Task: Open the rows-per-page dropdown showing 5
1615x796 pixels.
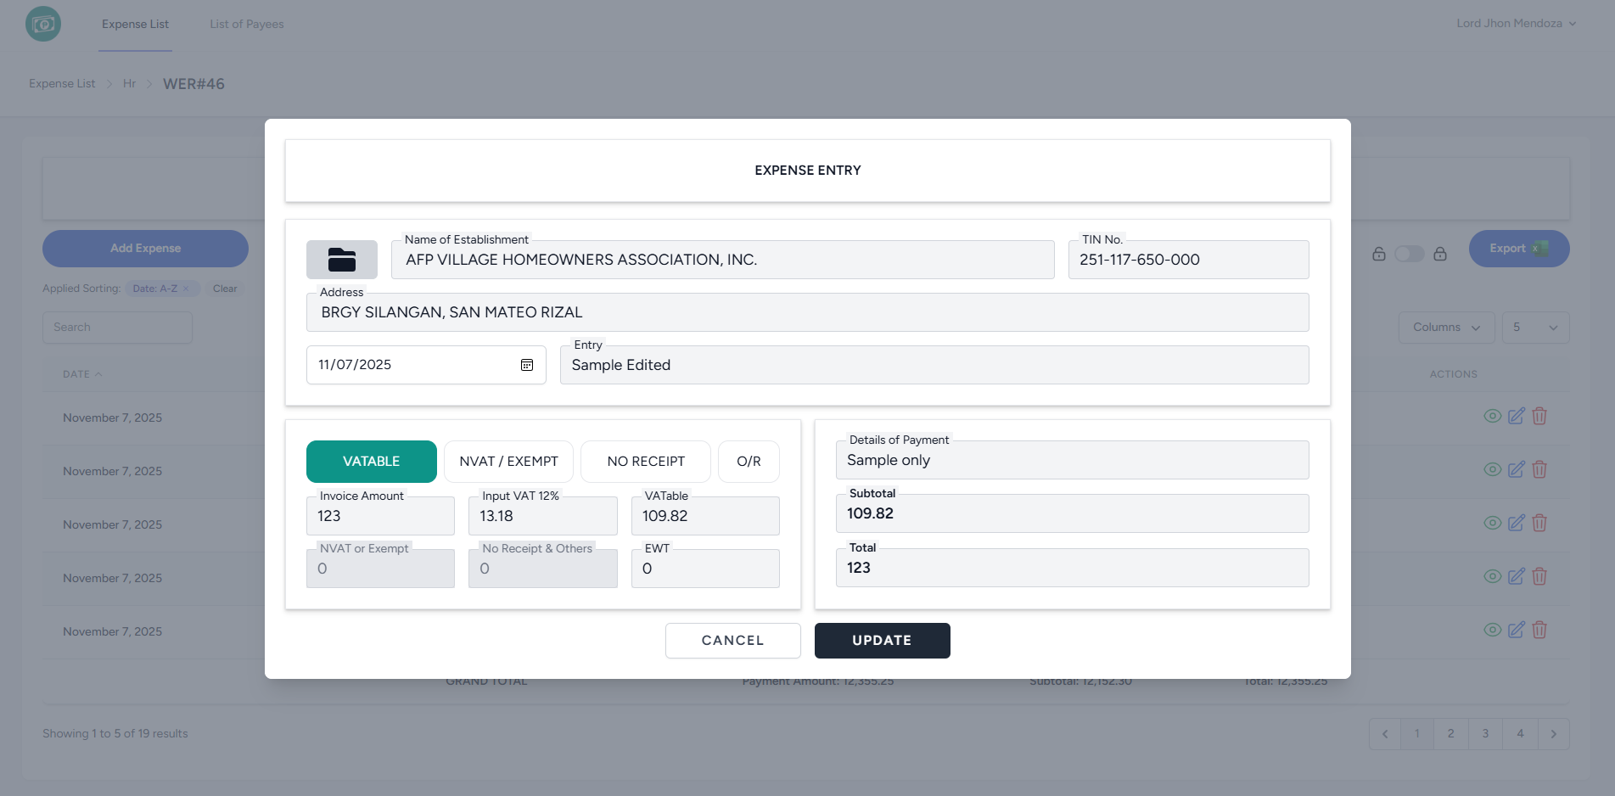Action: click(1536, 328)
